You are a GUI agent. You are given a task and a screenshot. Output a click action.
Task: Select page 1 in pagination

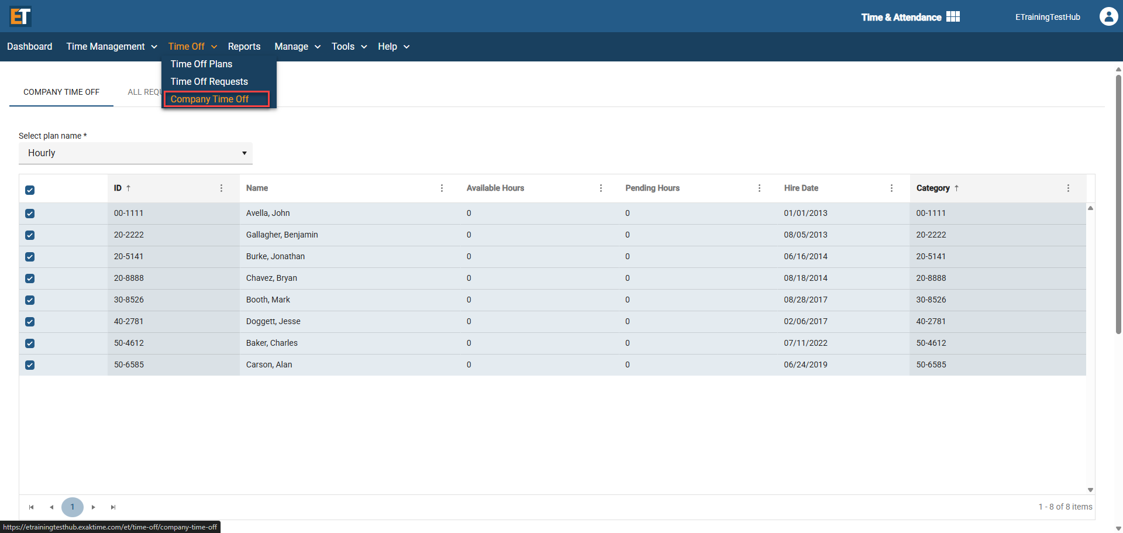tap(73, 507)
